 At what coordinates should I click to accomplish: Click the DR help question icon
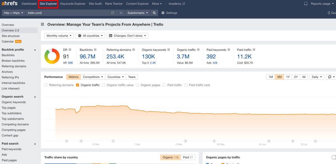[x=70, y=50]
